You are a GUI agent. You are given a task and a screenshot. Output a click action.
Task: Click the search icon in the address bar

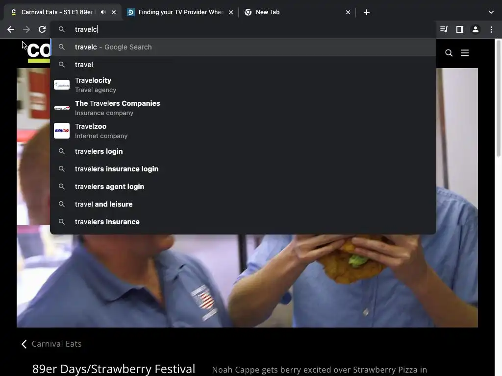(x=62, y=29)
